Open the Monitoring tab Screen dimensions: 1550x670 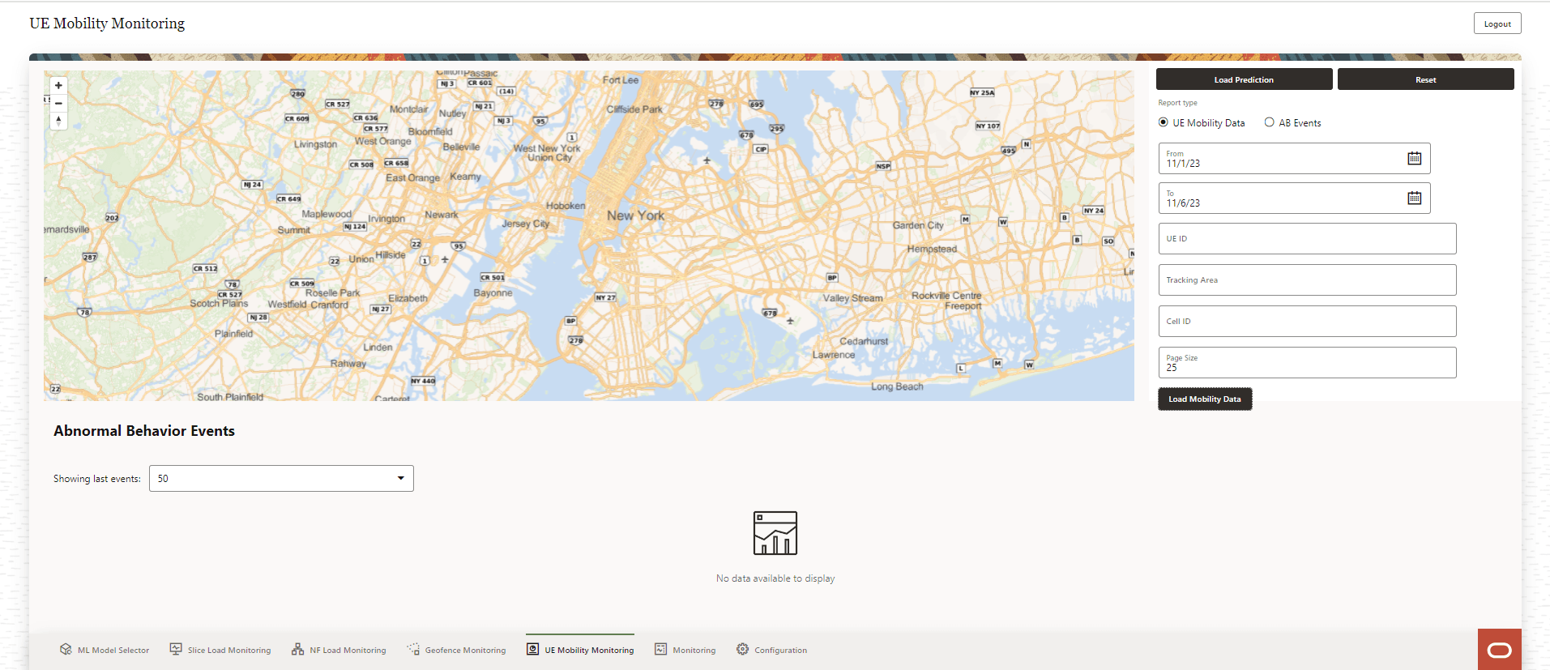(x=685, y=650)
